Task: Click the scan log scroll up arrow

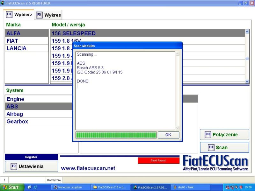Action: click(178, 54)
